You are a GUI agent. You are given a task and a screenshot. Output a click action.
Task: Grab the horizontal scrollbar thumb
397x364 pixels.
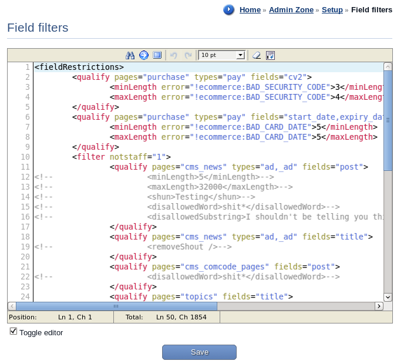tap(116, 306)
